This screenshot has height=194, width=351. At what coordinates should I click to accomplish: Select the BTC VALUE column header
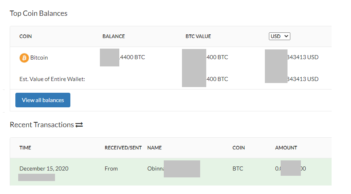198,36
